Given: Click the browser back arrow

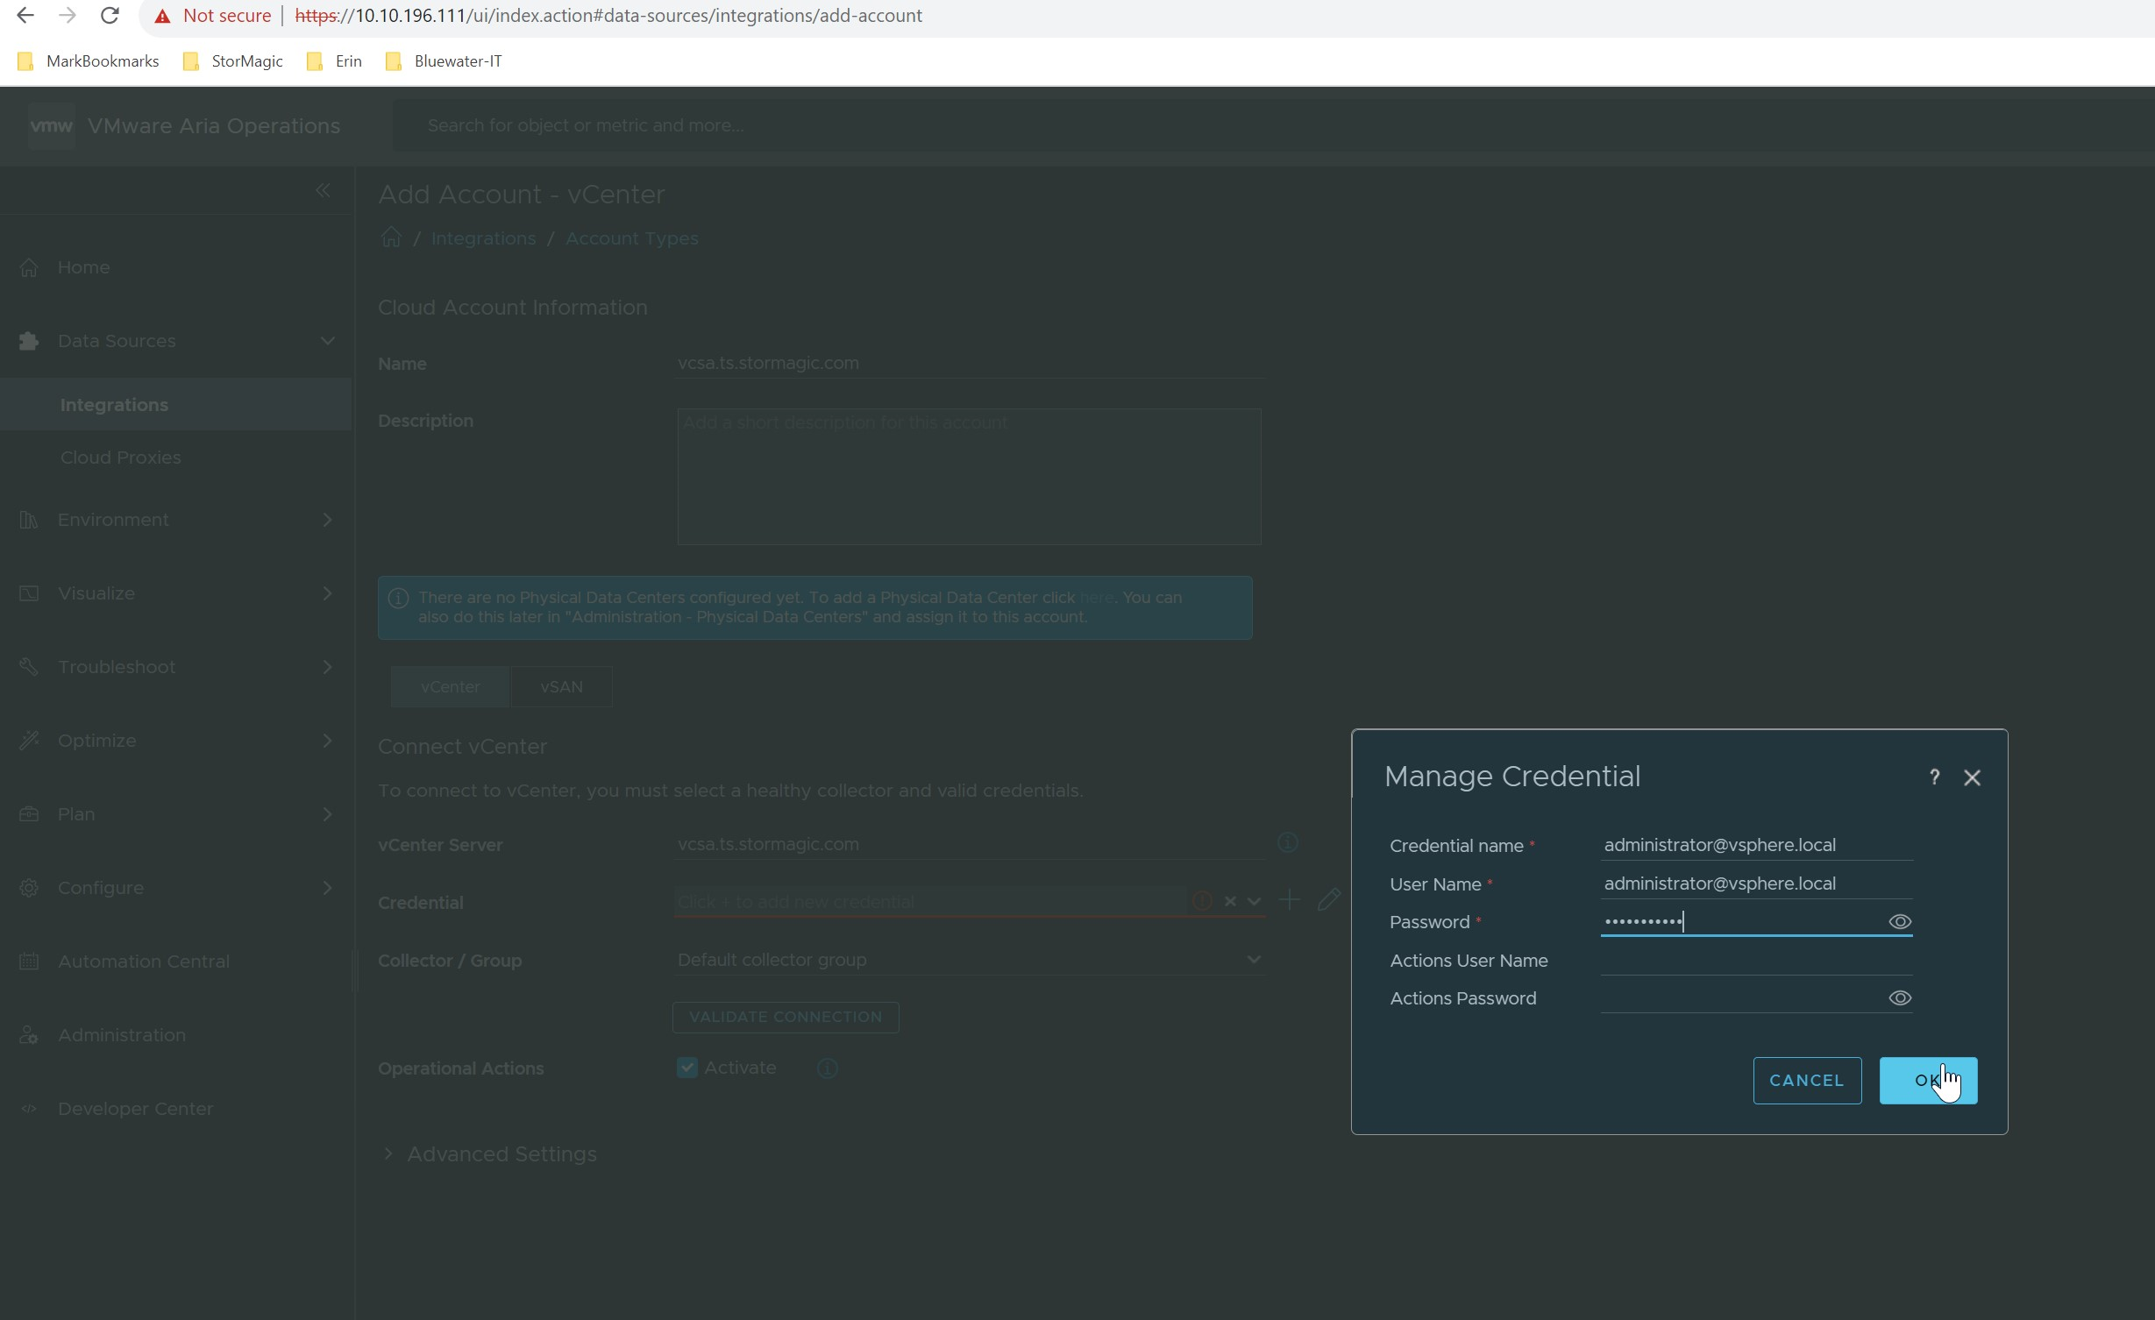Looking at the screenshot, I should coord(25,16).
